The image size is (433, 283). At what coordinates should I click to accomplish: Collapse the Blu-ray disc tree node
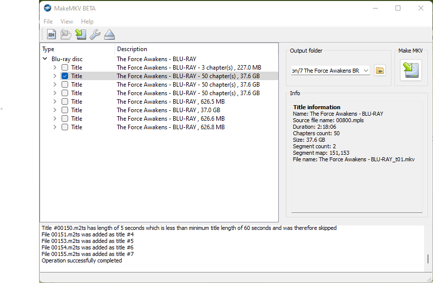click(x=45, y=59)
